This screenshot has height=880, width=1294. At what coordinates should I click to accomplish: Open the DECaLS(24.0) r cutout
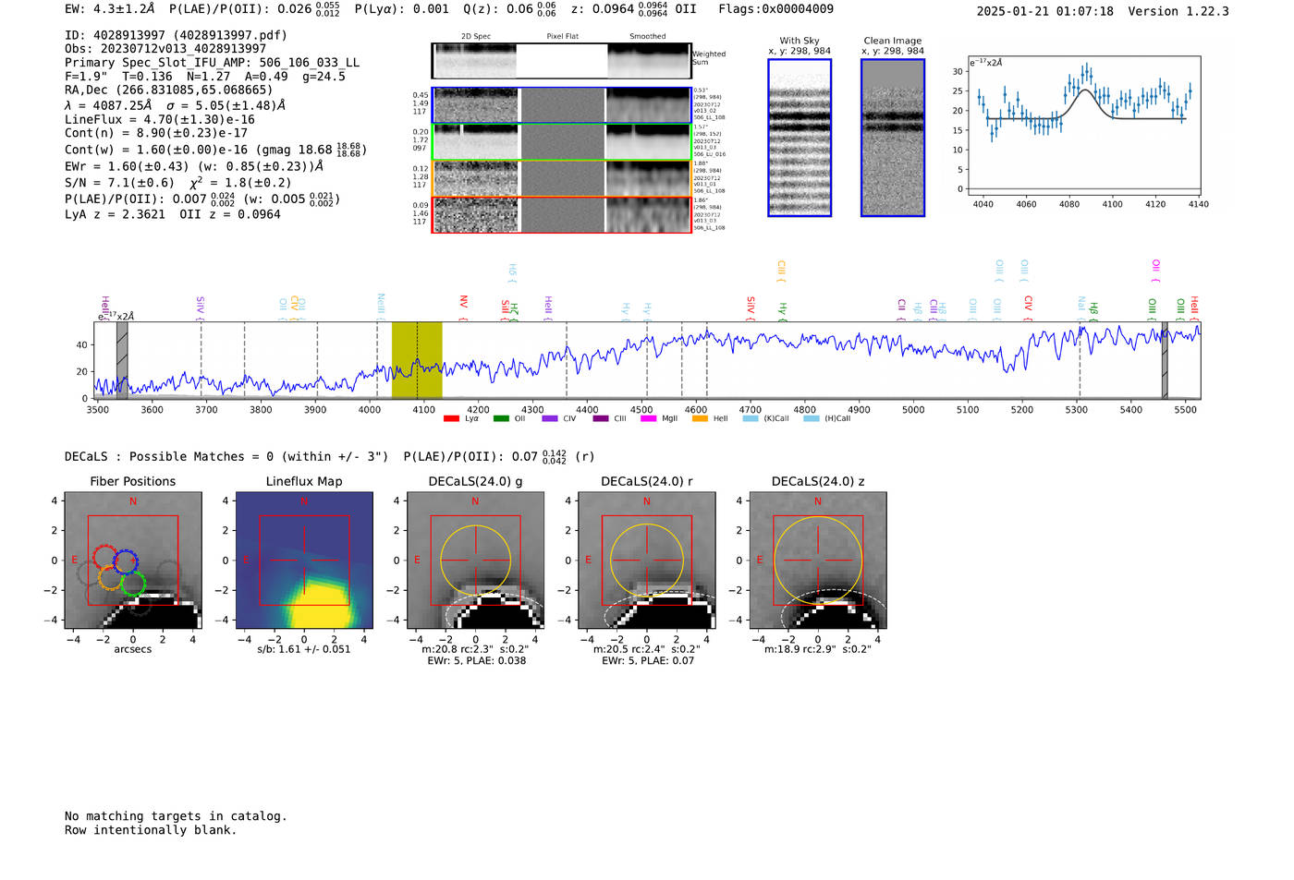coord(646,561)
